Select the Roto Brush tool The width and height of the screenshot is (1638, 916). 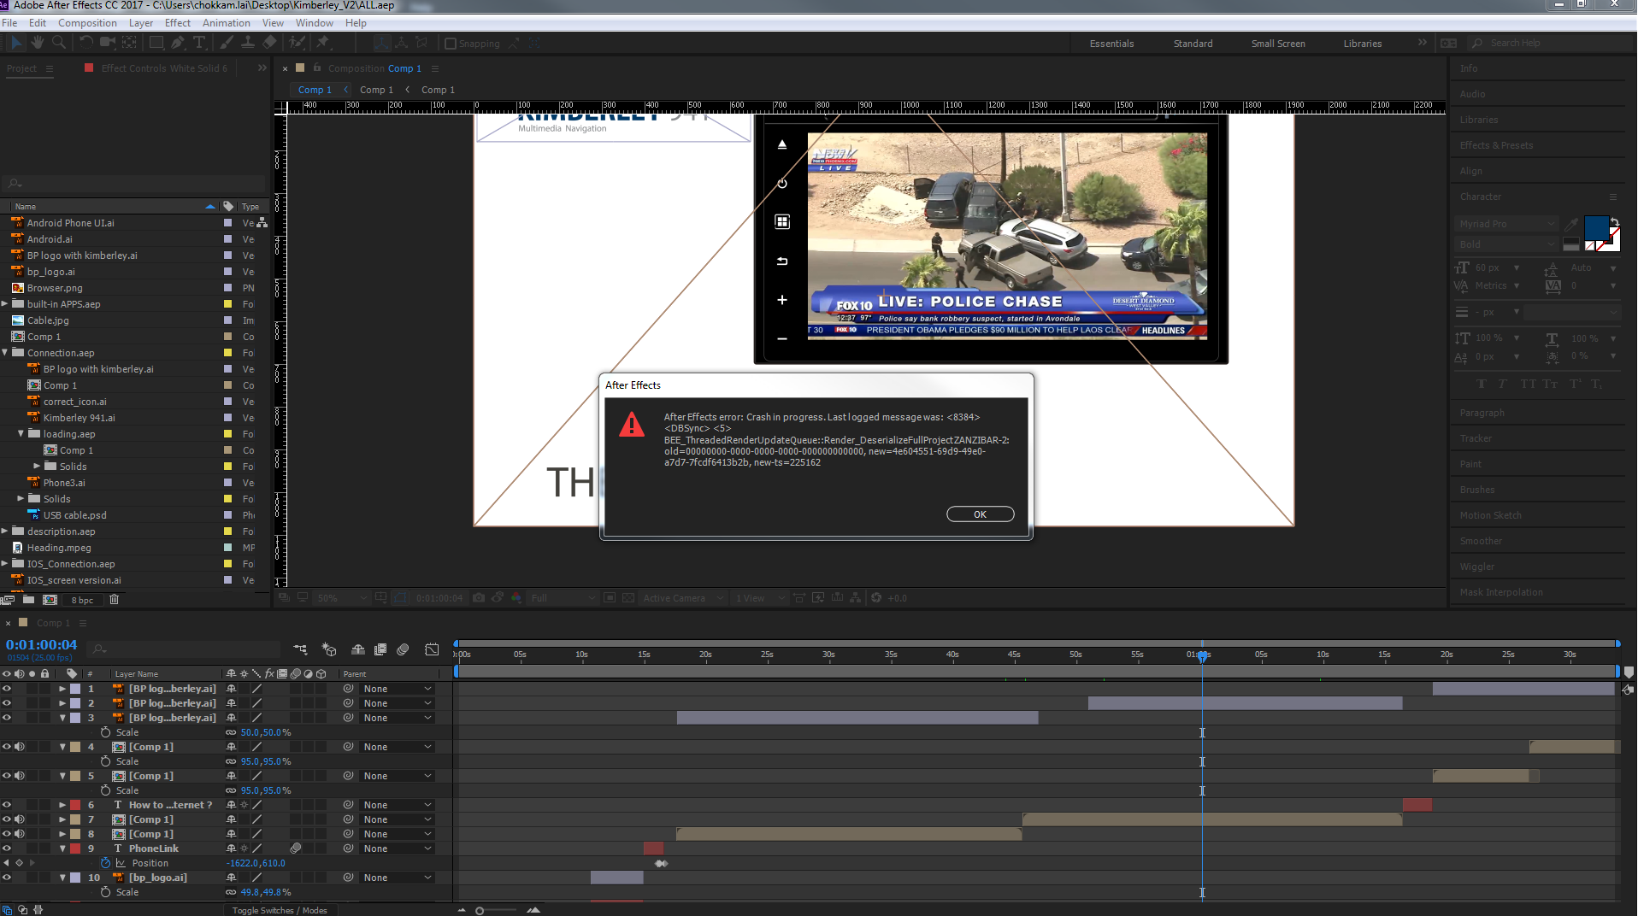click(298, 42)
